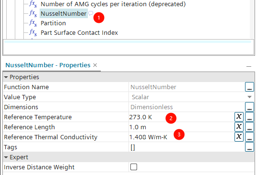Click the Dimensions property label

click(21, 107)
